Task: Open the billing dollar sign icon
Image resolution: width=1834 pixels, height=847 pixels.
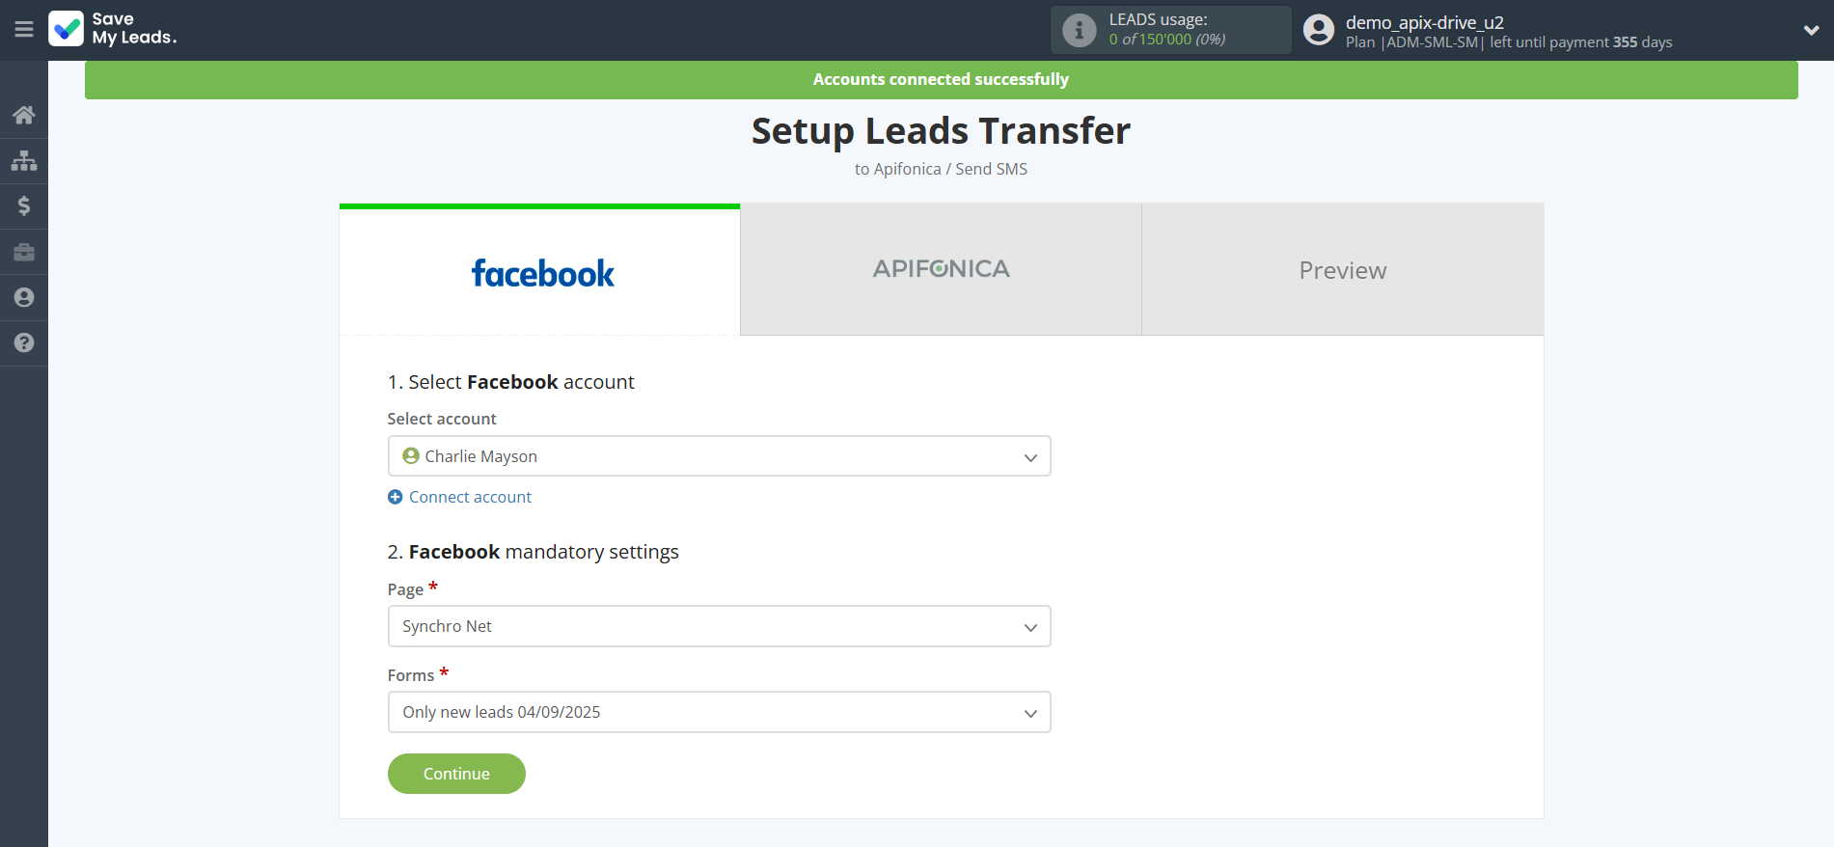Action: click(x=24, y=206)
